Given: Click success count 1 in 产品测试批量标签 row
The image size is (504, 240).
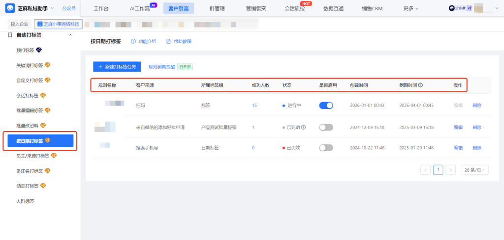Looking at the screenshot, I should pos(253,127).
